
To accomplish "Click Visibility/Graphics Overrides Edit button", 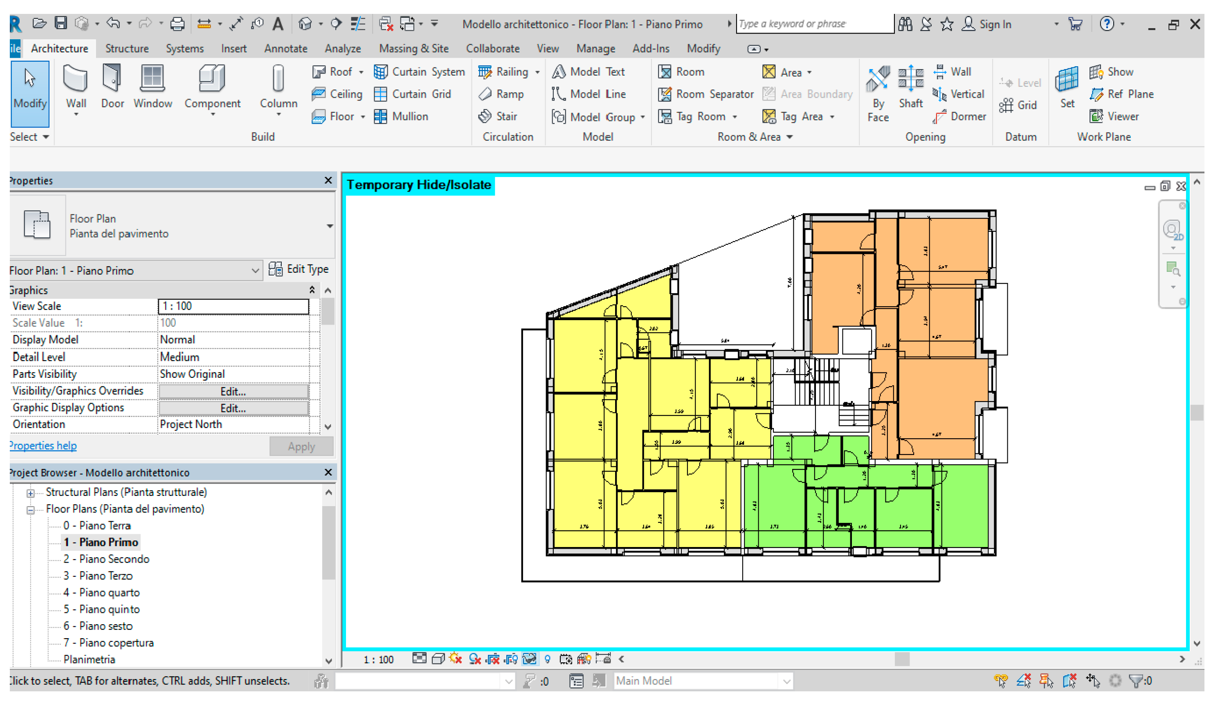I will click(x=233, y=391).
